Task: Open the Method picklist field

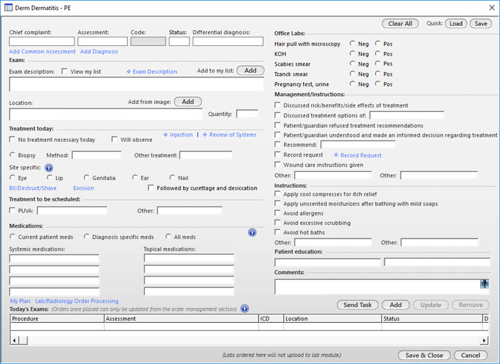Action: [x=97, y=155]
